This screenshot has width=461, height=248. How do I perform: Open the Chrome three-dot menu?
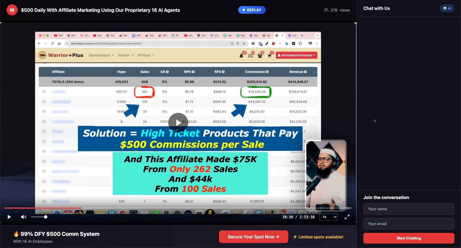pos(317,43)
